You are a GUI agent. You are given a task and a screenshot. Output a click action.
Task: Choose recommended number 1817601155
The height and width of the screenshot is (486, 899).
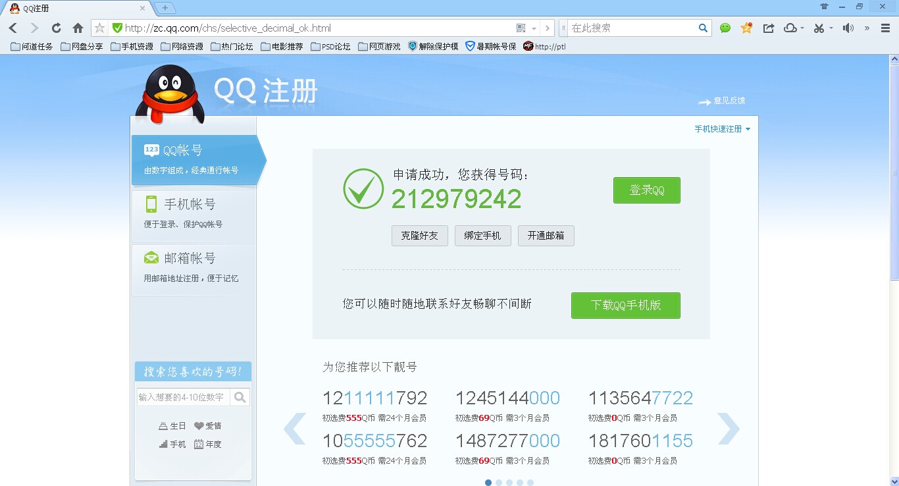click(x=640, y=441)
